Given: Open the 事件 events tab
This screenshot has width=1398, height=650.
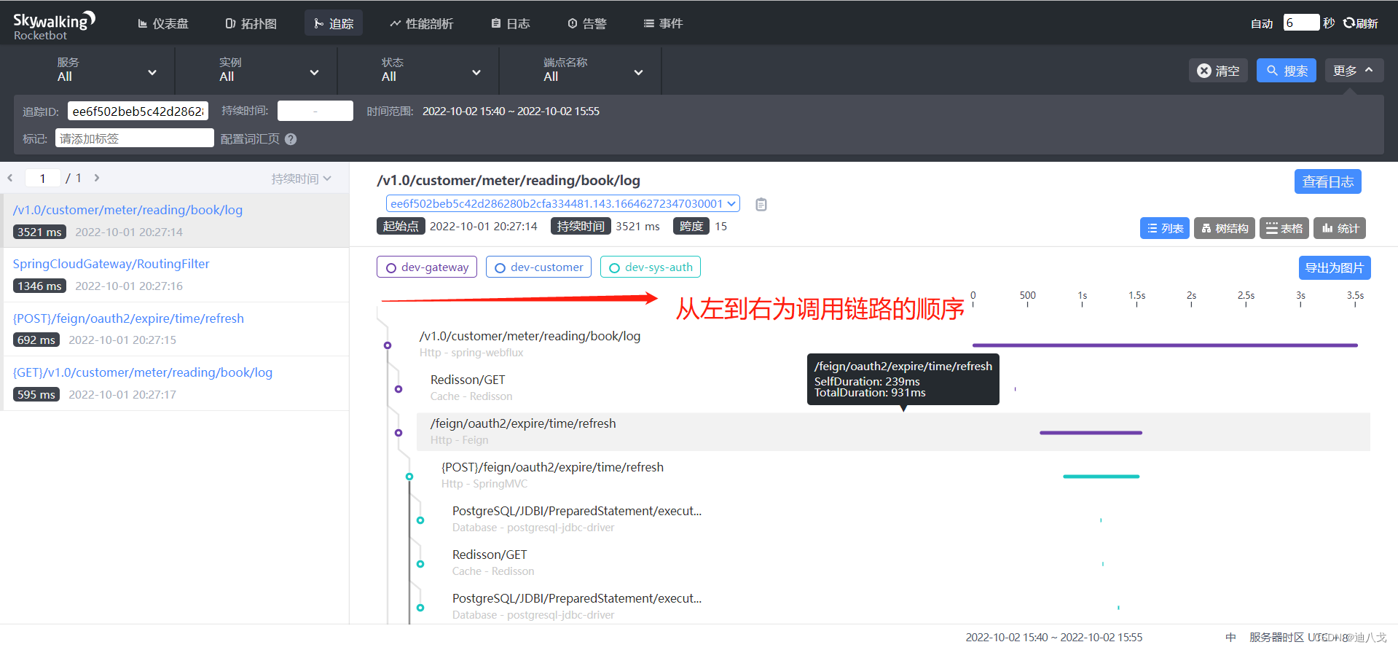Looking at the screenshot, I should point(663,23).
